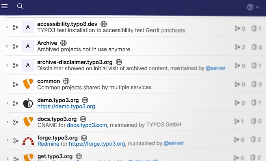Expand the Archive group row

click(x=7, y=46)
